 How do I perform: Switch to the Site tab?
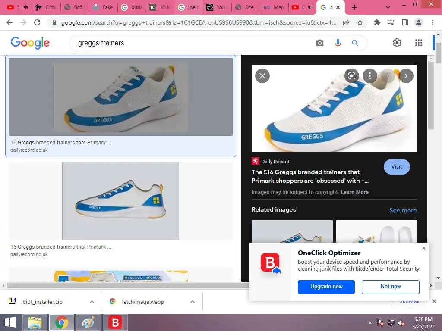246,7
